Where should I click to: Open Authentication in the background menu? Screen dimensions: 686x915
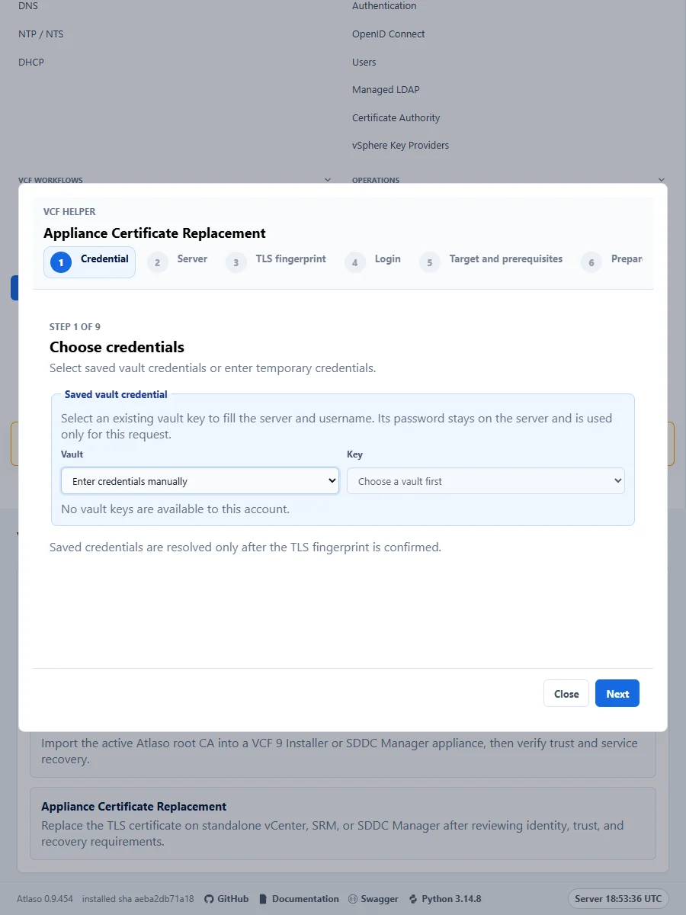pyautogui.click(x=384, y=6)
